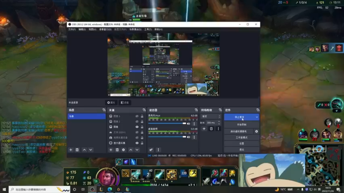
Task: Open the 文件(F) menu in OBS
Action: click(x=72, y=29)
